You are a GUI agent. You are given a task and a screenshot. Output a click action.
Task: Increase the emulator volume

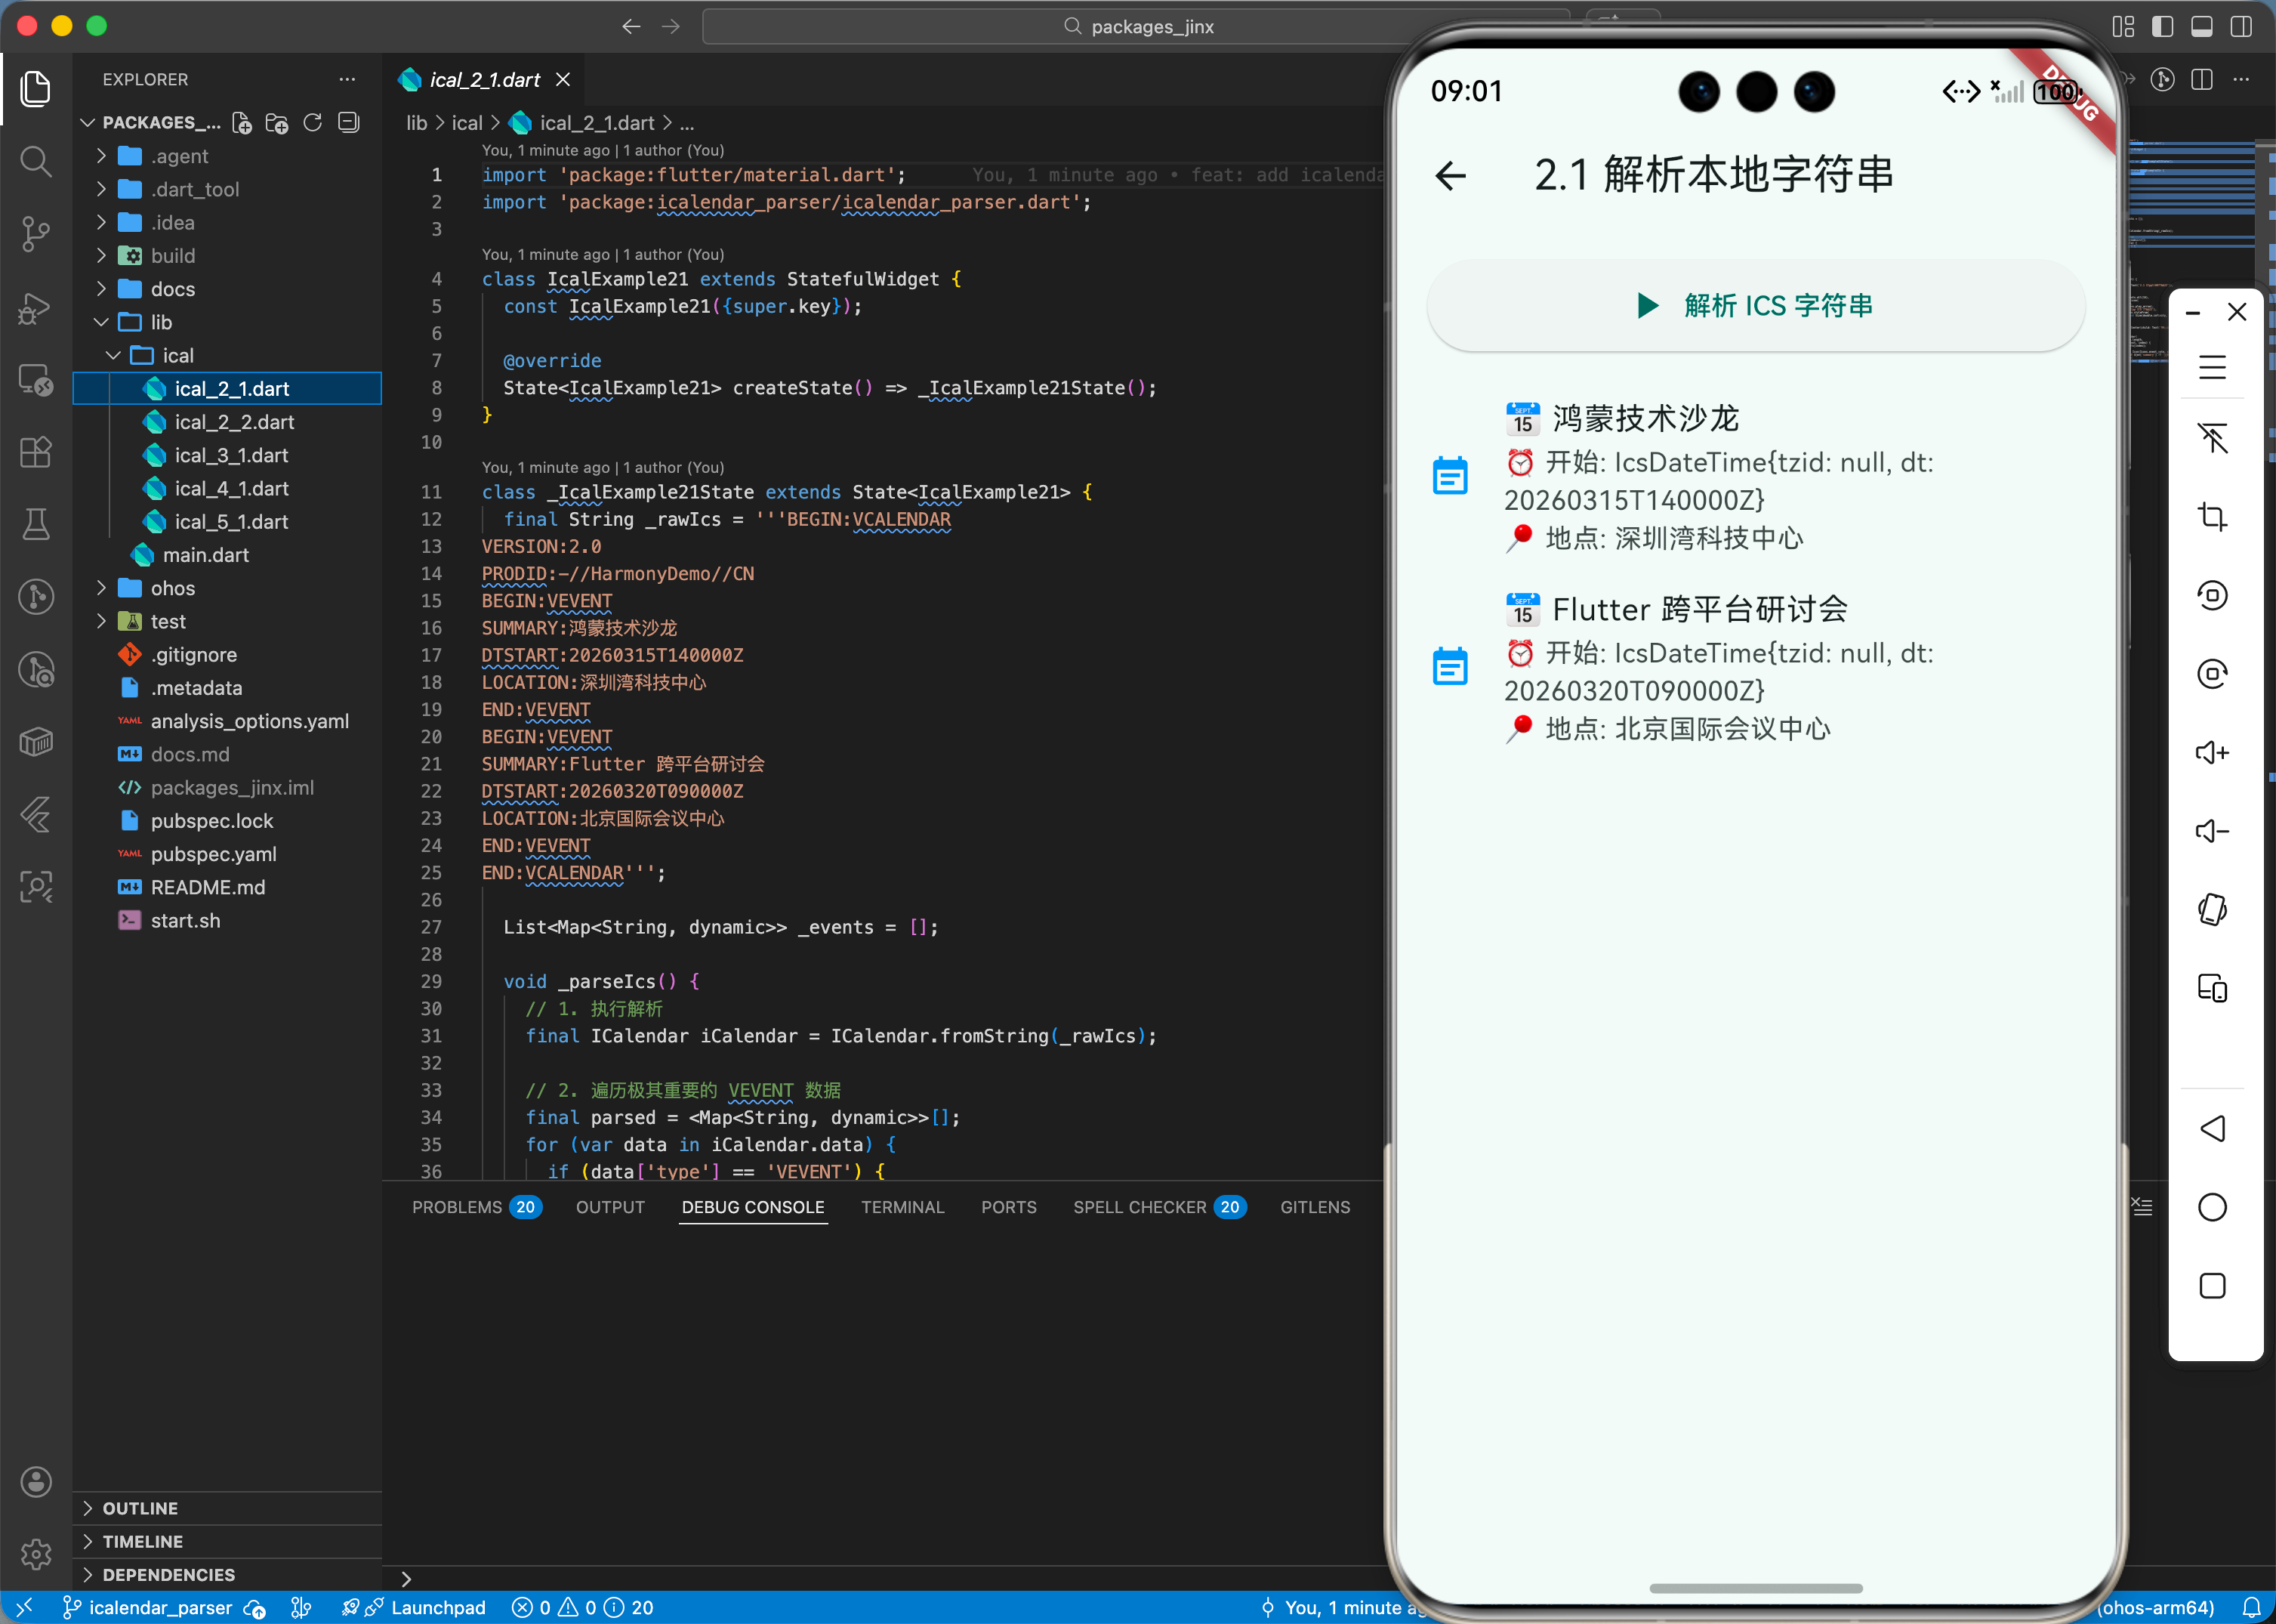pyautogui.click(x=2213, y=752)
